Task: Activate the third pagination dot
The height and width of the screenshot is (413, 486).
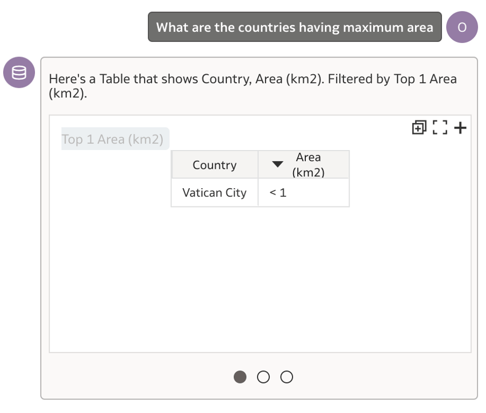Action: [287, 377]
